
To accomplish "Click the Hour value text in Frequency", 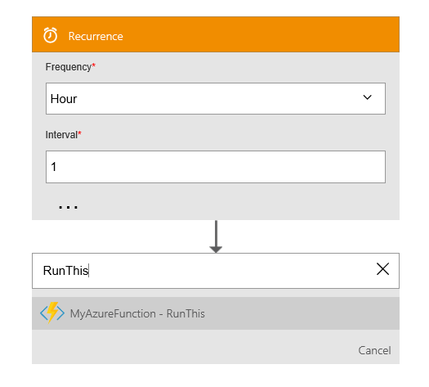I will (x=64, y=99).
